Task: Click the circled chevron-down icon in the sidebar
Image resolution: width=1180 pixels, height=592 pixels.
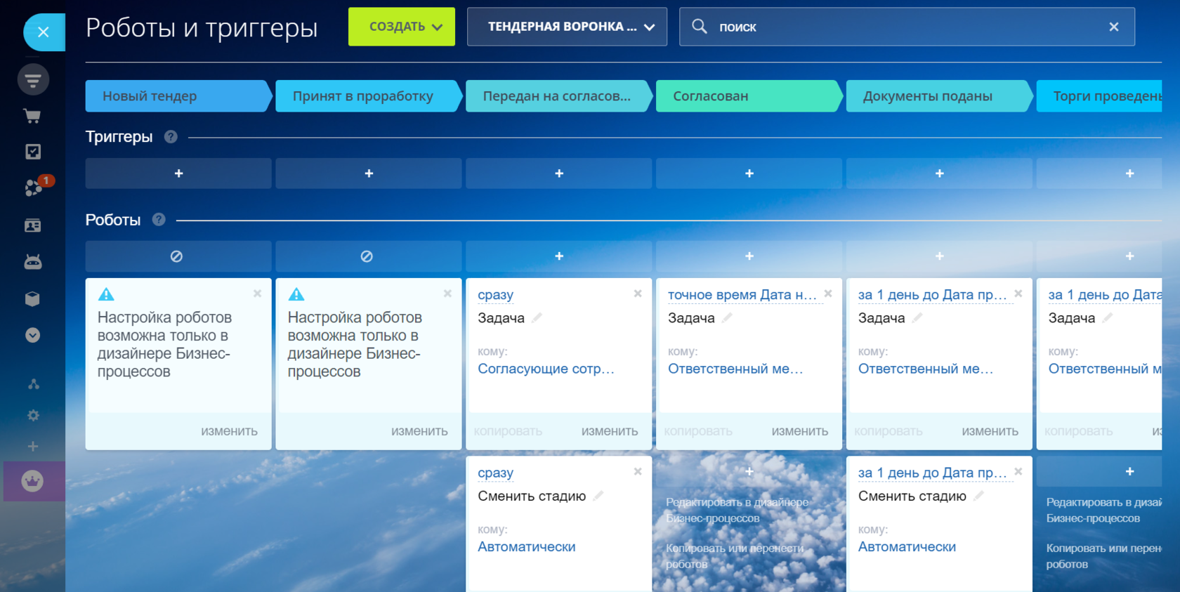Action: pyautogui.click(x=33, y=335)
